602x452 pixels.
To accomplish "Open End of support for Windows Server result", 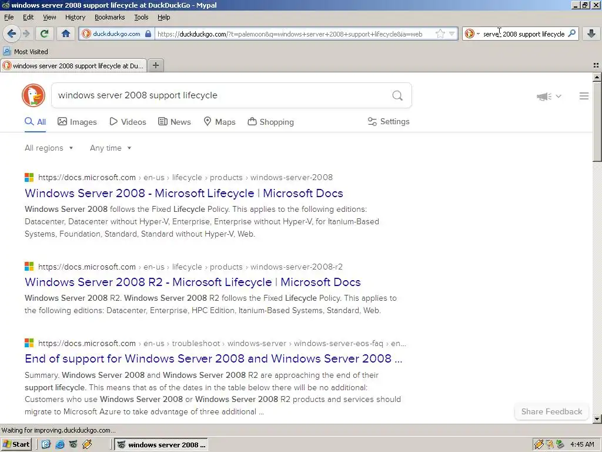I will pyautogui.click(x=213, y=358).
